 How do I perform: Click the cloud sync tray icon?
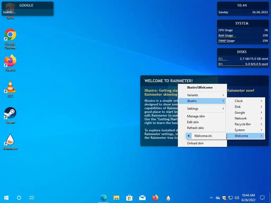click(x=218, y=198)
